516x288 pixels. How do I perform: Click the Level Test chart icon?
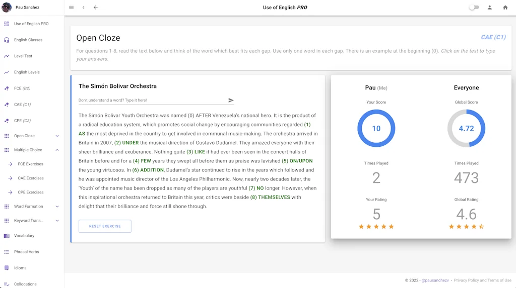pyautogui.click(x=7, y=56)
